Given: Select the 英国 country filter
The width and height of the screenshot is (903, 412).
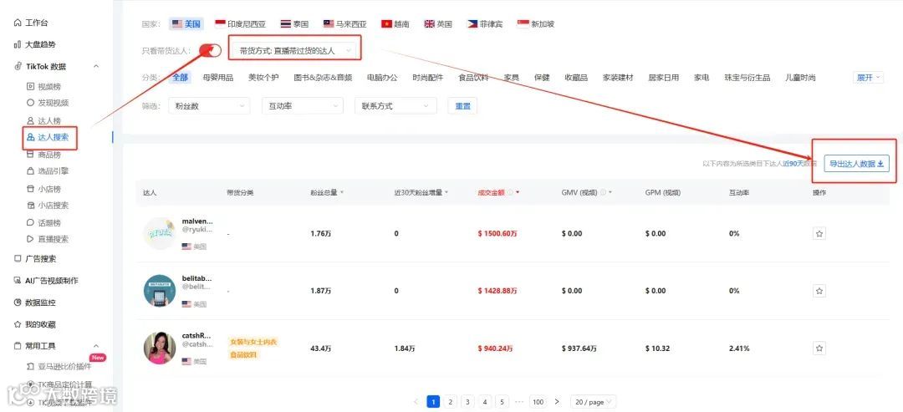Looking at the screenshot, I should [438, 24].
